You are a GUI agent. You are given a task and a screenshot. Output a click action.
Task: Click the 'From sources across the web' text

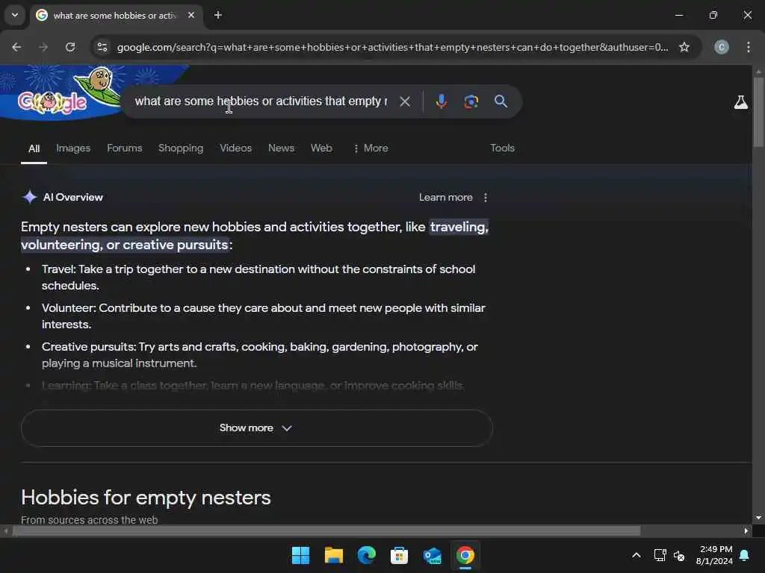click(90, 520)
